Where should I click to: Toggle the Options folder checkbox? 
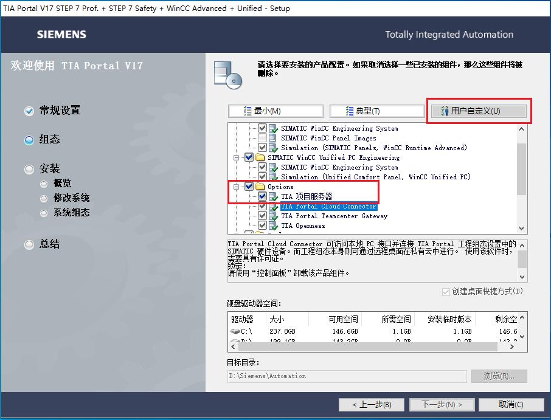pyautogui.click(x=249, y=186)
